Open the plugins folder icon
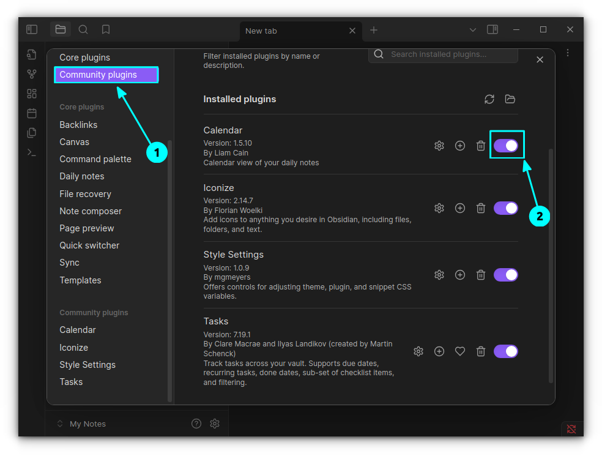The image size is (602, 456). 510,99
